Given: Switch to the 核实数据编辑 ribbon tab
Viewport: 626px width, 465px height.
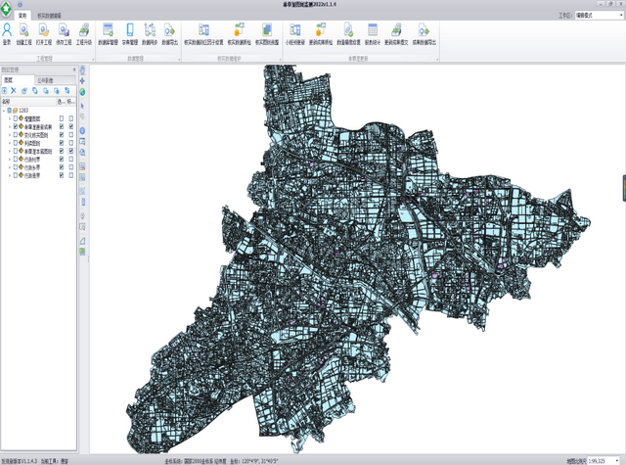Looking at the screenshot, I should (x=49, y=16).
